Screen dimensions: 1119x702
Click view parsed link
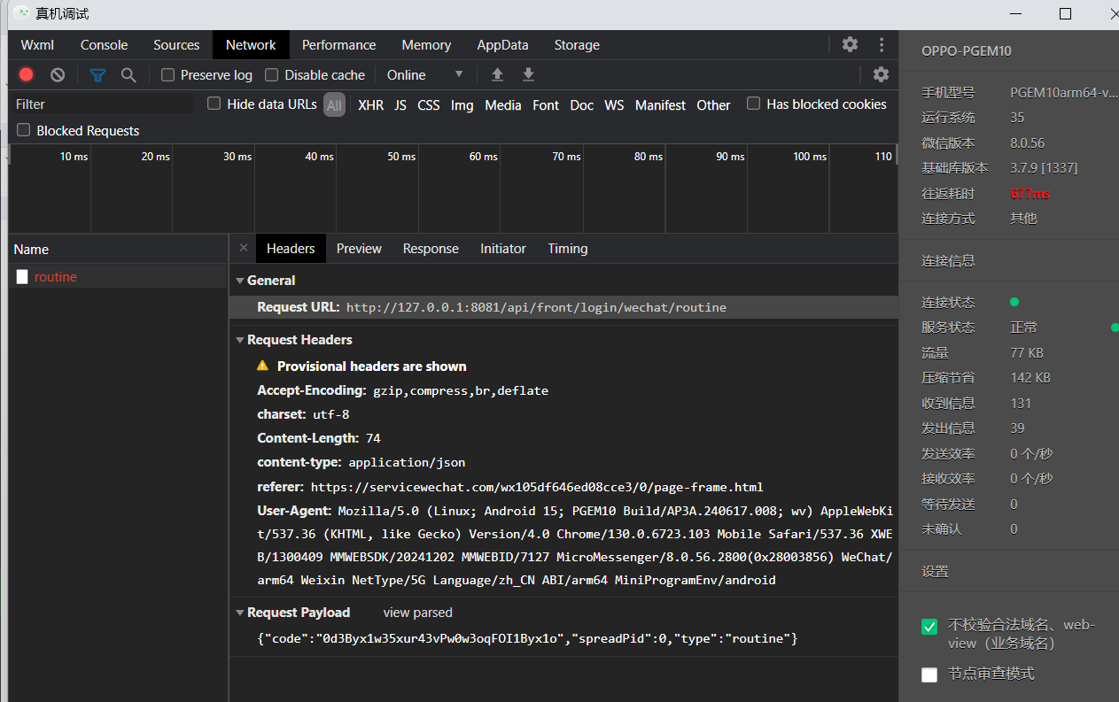(418, 613)
